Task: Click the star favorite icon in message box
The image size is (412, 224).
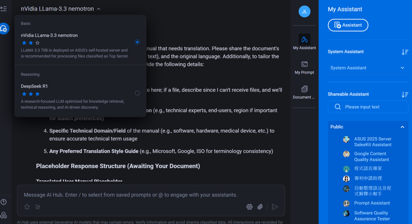Action: [x=27, y=207]
